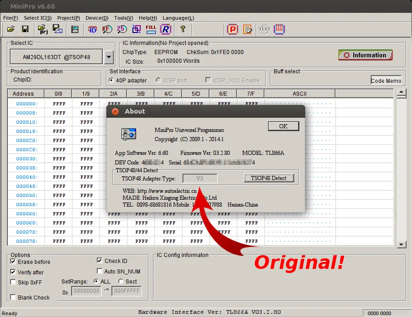Click the AM29DL163DT @TSOP48 chip button

coord(56,57)
